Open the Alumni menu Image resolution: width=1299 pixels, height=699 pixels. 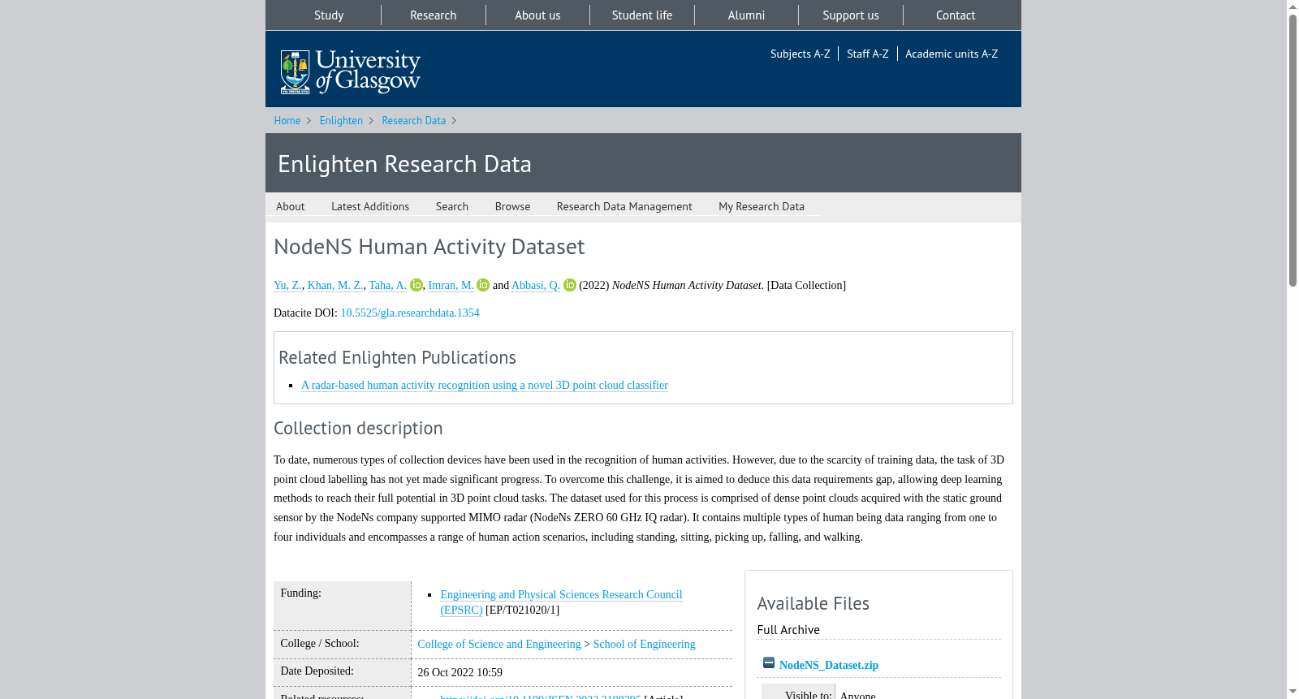click(746, 15)
